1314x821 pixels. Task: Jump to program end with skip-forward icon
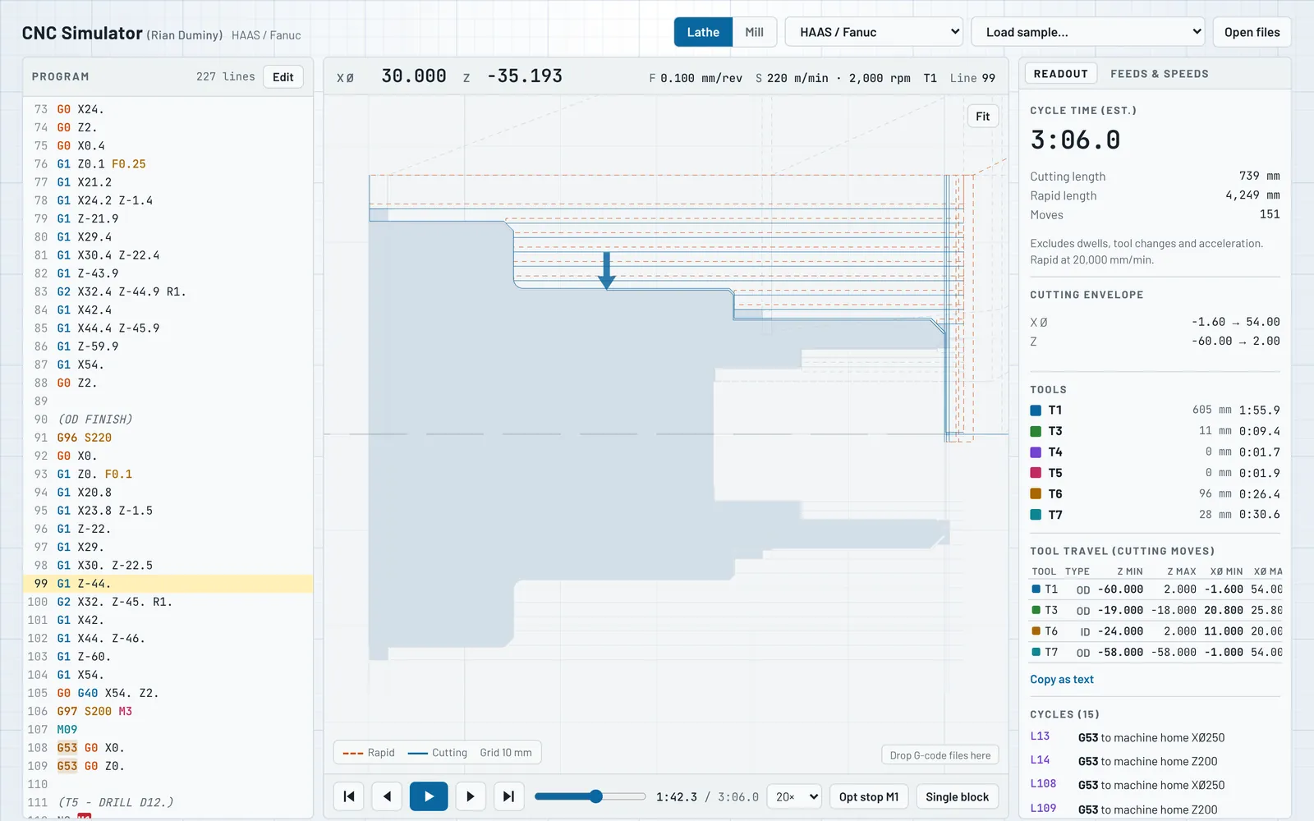tap(508, 796)
